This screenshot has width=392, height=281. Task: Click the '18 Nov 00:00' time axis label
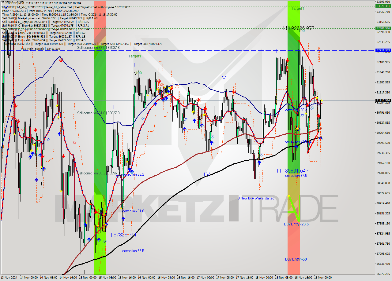click(x=265, y=278)
